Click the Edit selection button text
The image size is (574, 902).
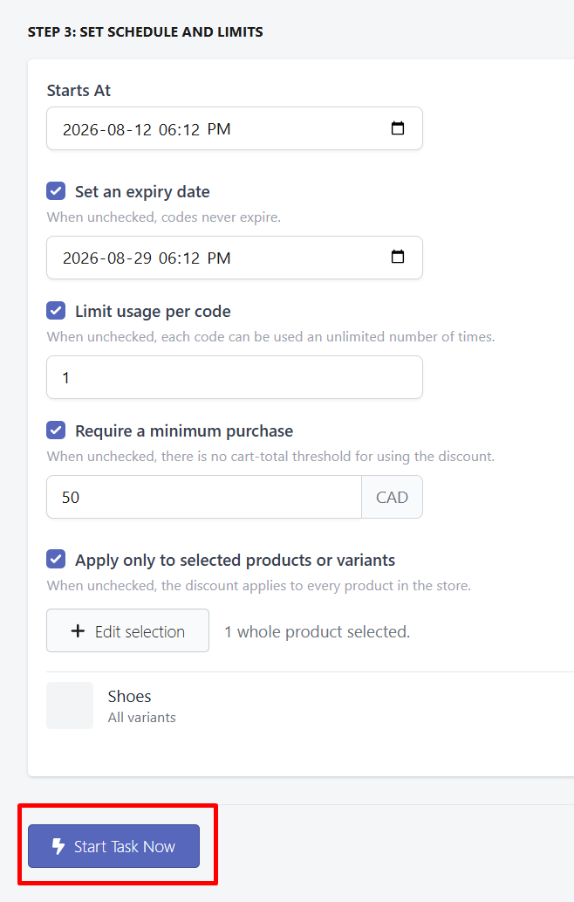tap(140, 631)
